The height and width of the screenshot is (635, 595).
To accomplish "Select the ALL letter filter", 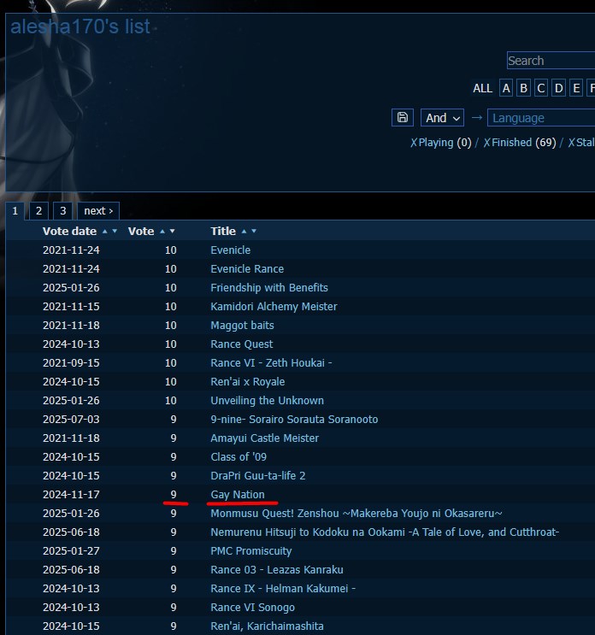I will click(482, 88).
